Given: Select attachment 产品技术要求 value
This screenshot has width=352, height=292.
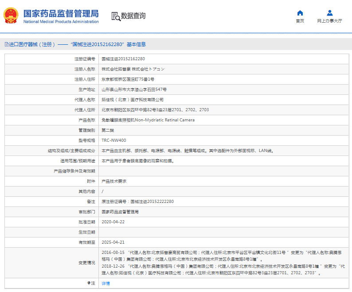Looking at the screenshot, I should coord(114,181).
